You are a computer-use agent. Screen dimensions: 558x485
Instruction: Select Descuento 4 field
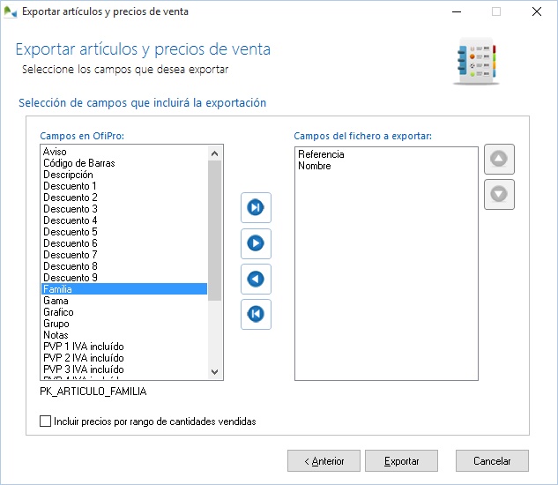(124, 220)
